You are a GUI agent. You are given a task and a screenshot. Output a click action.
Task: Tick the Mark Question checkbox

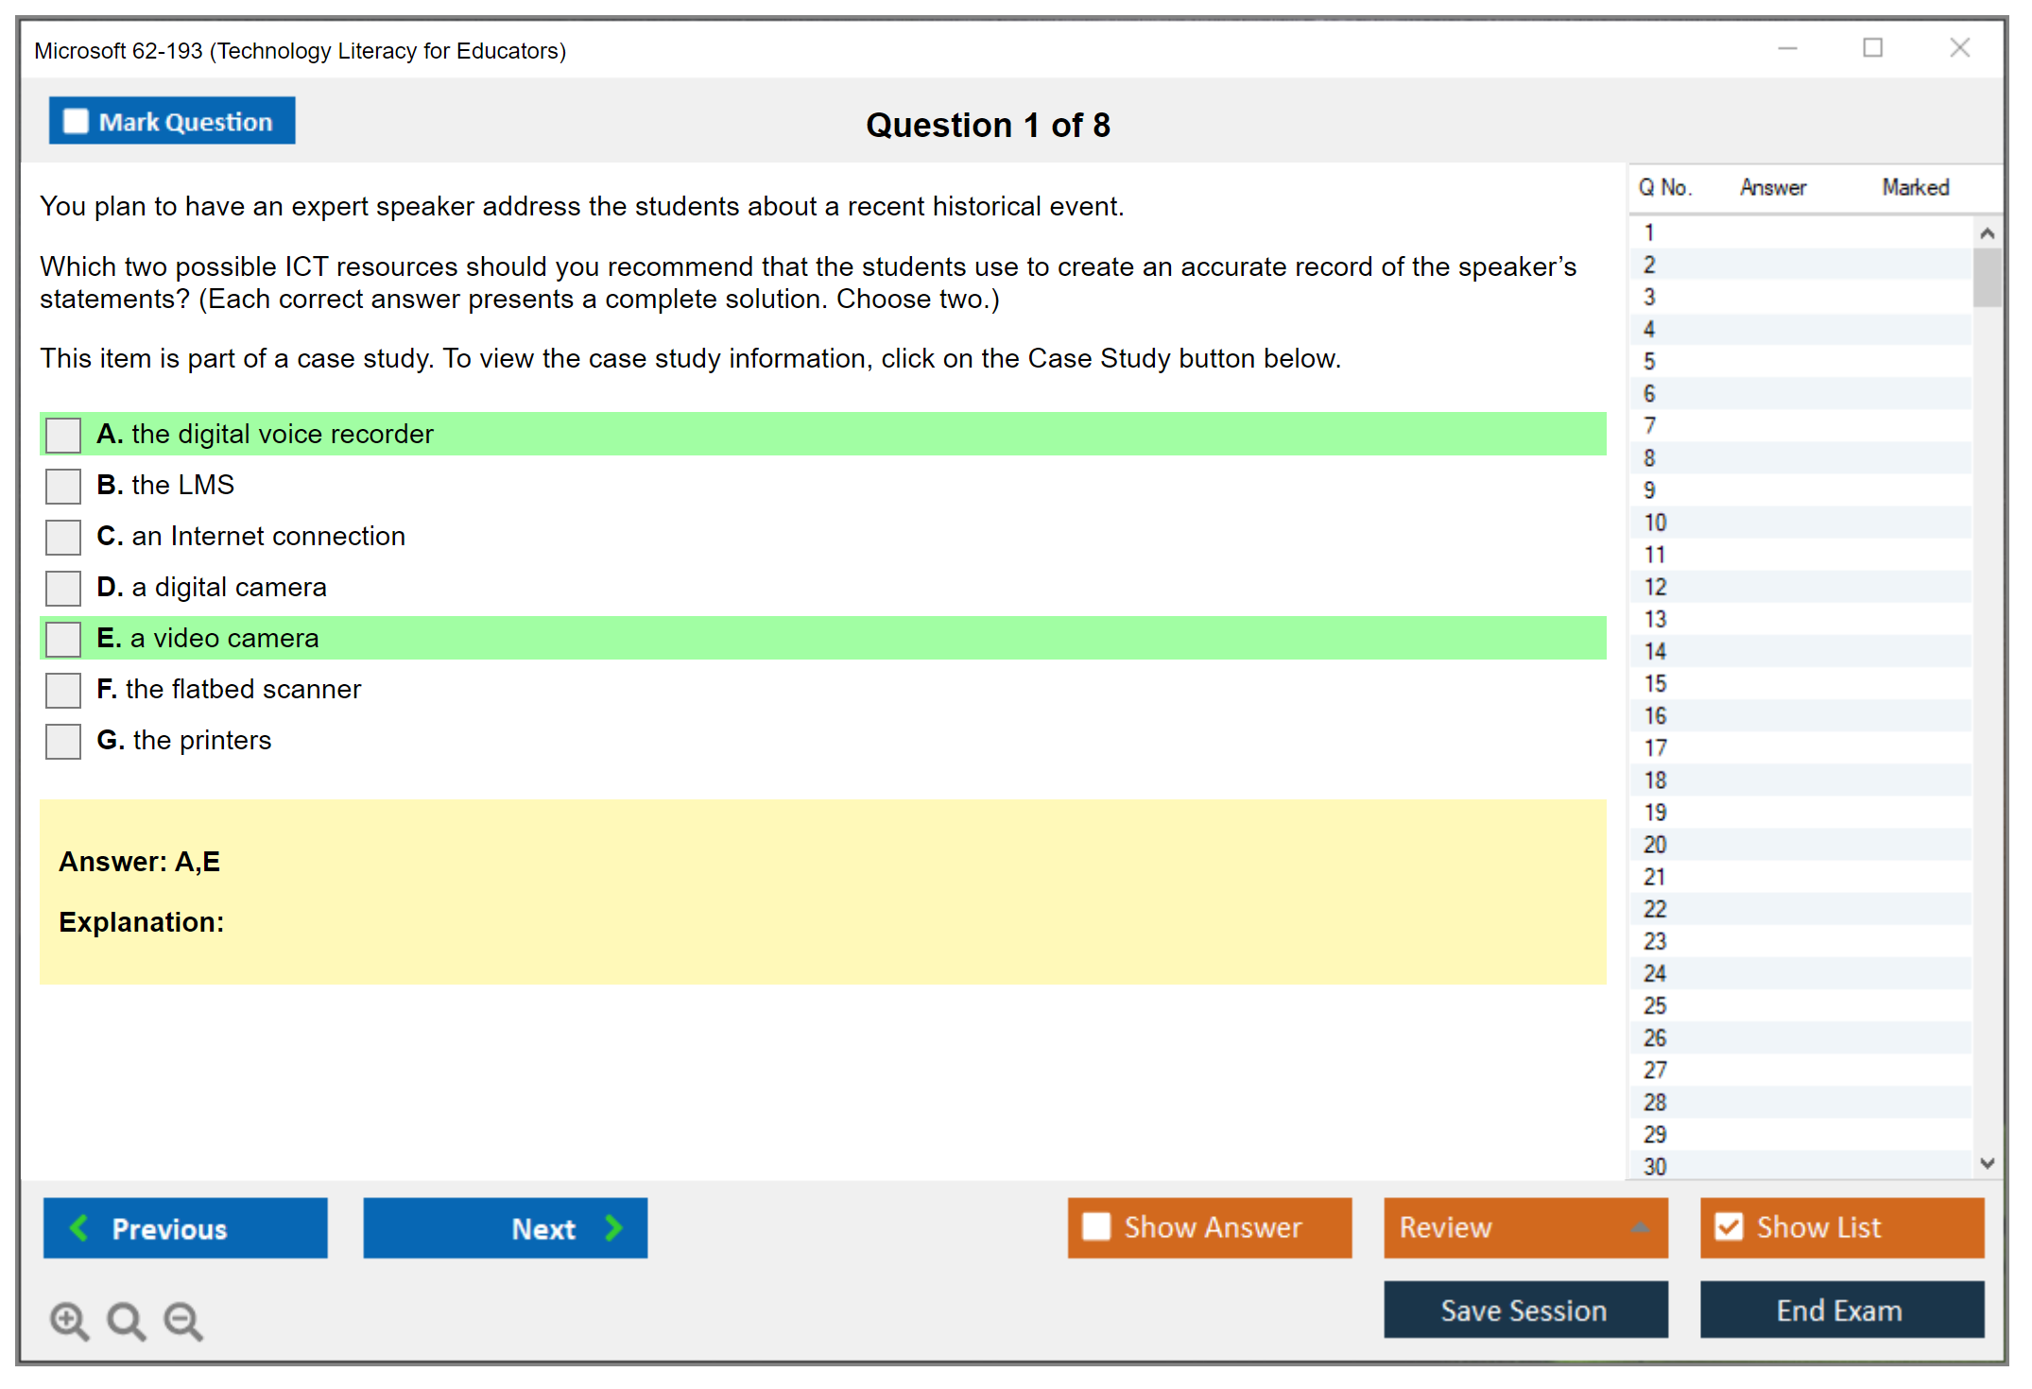pyautogui.click(x=76, y=122)
